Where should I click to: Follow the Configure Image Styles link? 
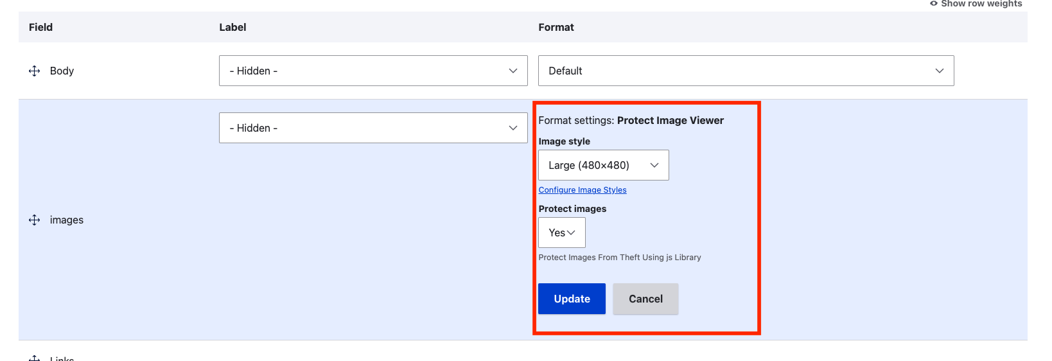point(582,190)
